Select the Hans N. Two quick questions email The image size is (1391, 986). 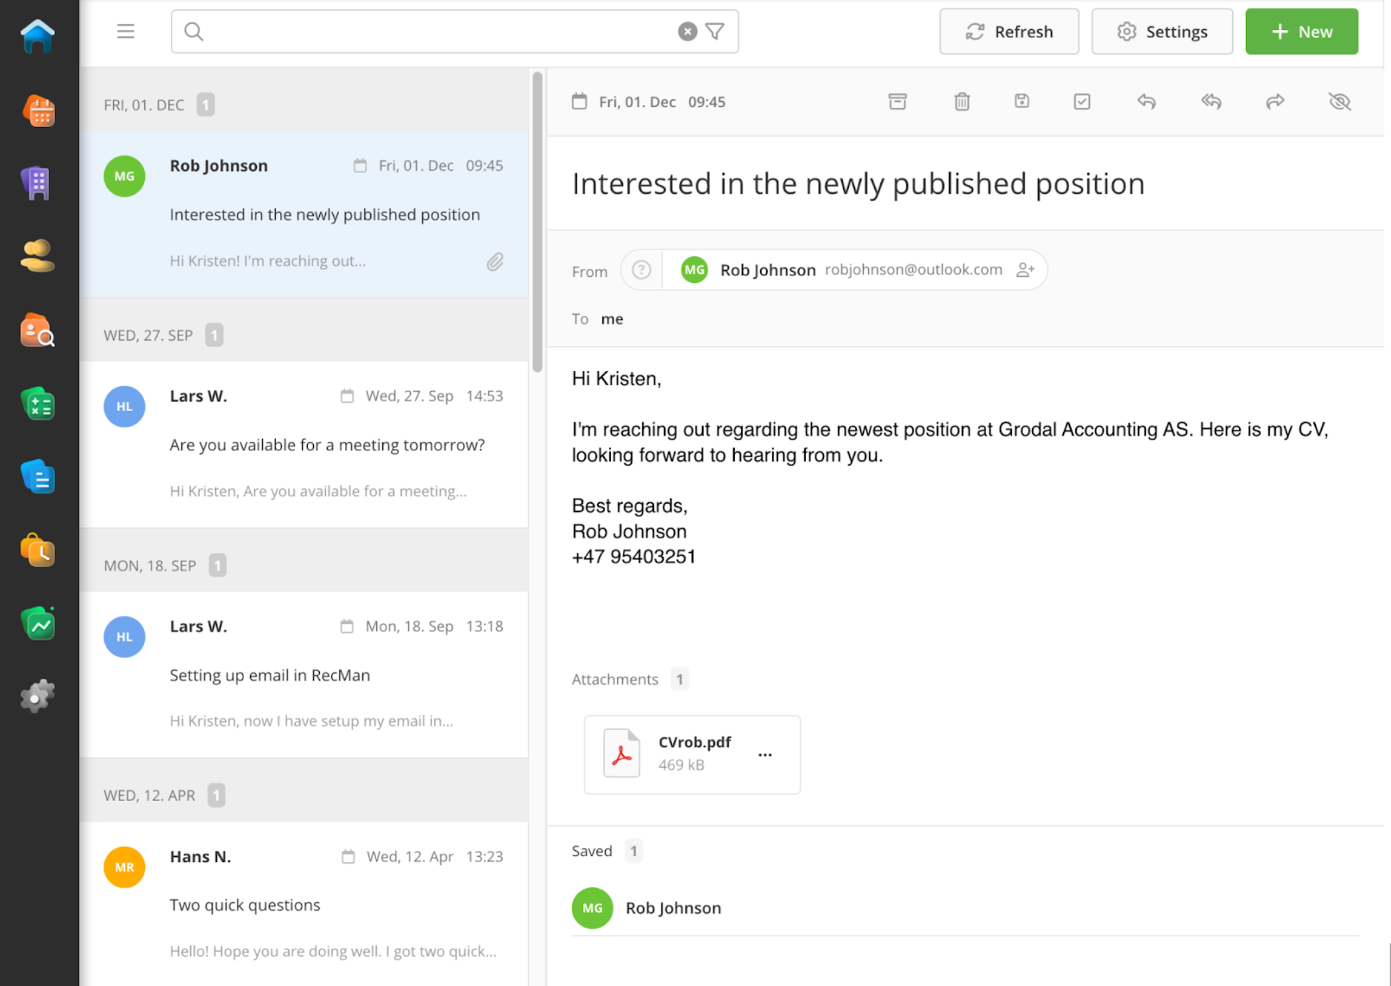[304, 904]
